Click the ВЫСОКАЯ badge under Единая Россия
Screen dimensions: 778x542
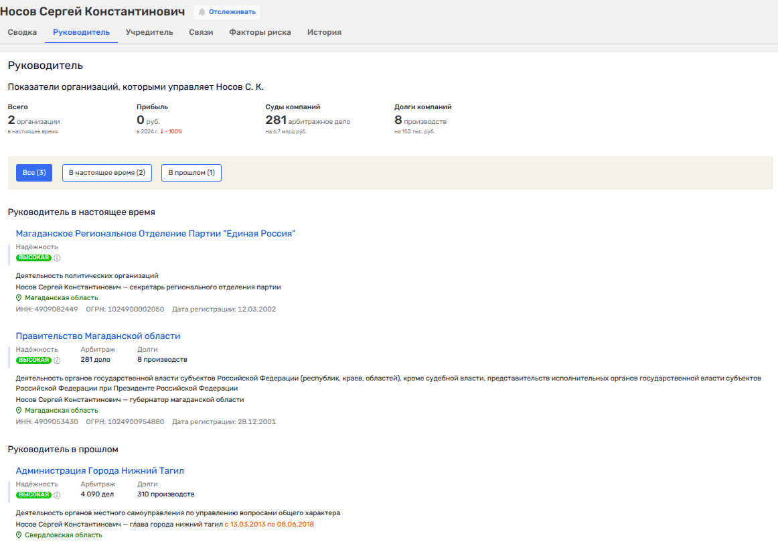[x=33, y=258]
